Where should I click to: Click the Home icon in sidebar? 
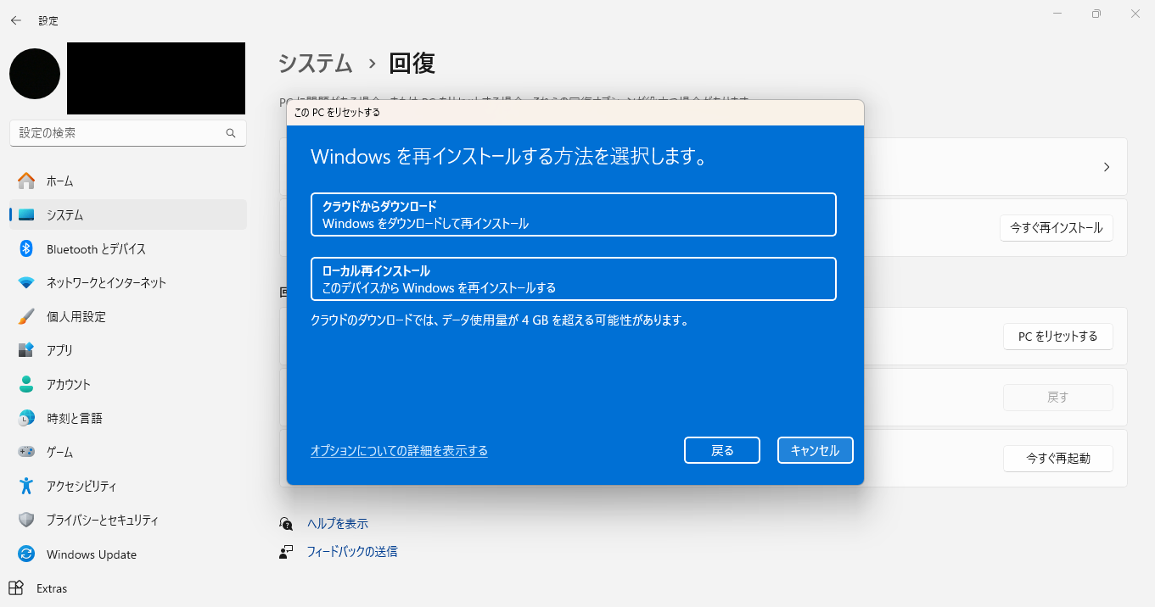tap(26, 181)
